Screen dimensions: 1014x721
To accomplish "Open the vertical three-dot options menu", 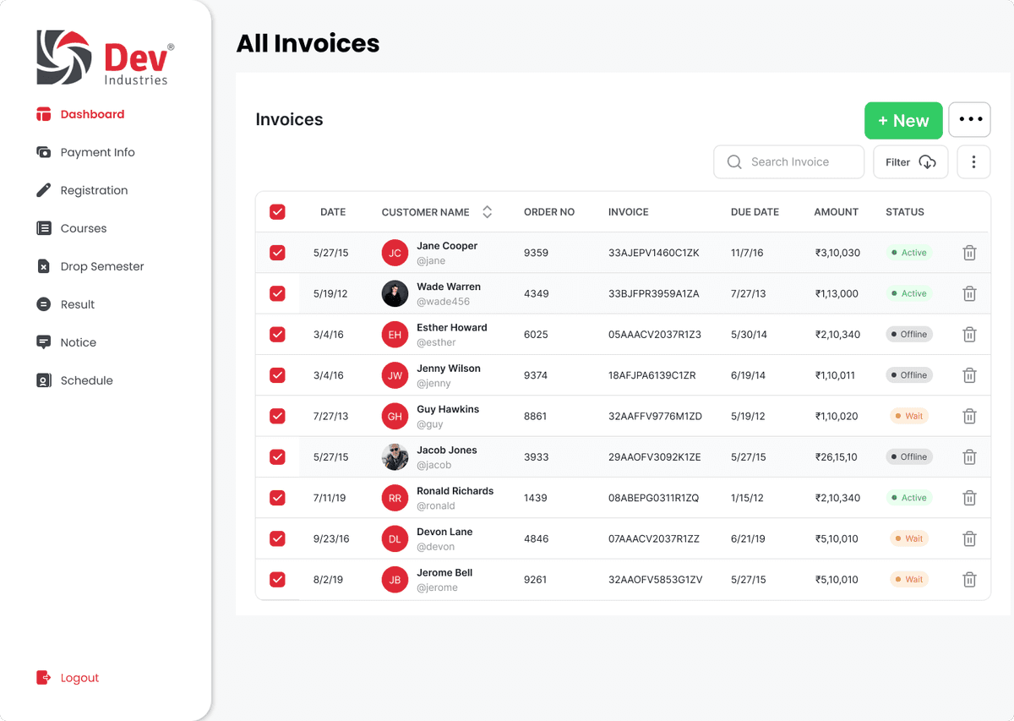I will coord(973,162).
